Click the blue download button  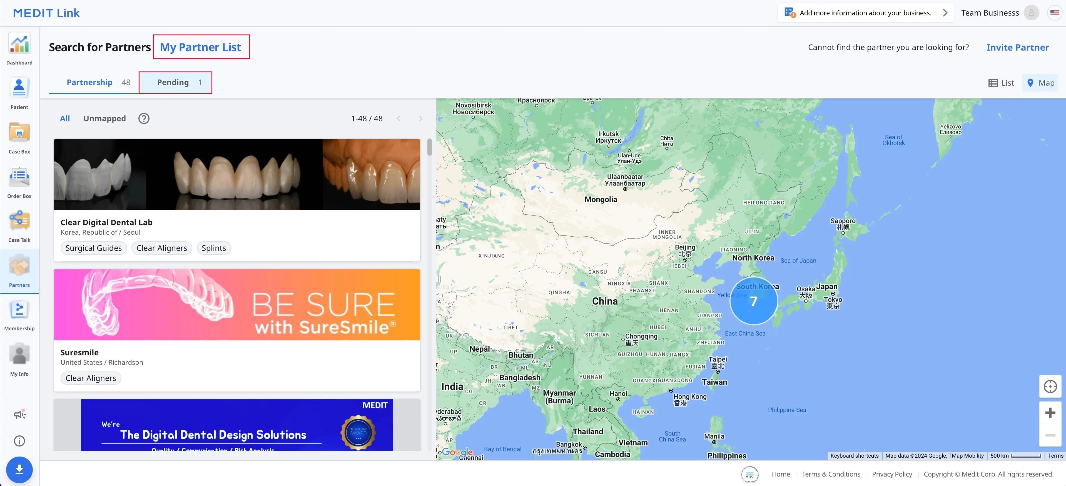[19, 469]
